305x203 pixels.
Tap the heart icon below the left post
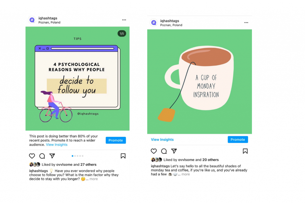tap(32, 156)
